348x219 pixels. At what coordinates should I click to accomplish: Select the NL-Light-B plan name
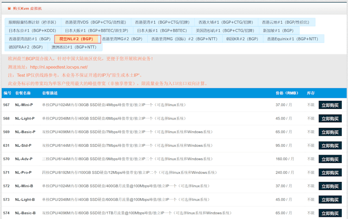(25, 199)
